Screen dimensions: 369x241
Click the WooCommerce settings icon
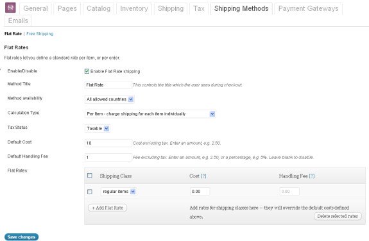pos(10,8)
